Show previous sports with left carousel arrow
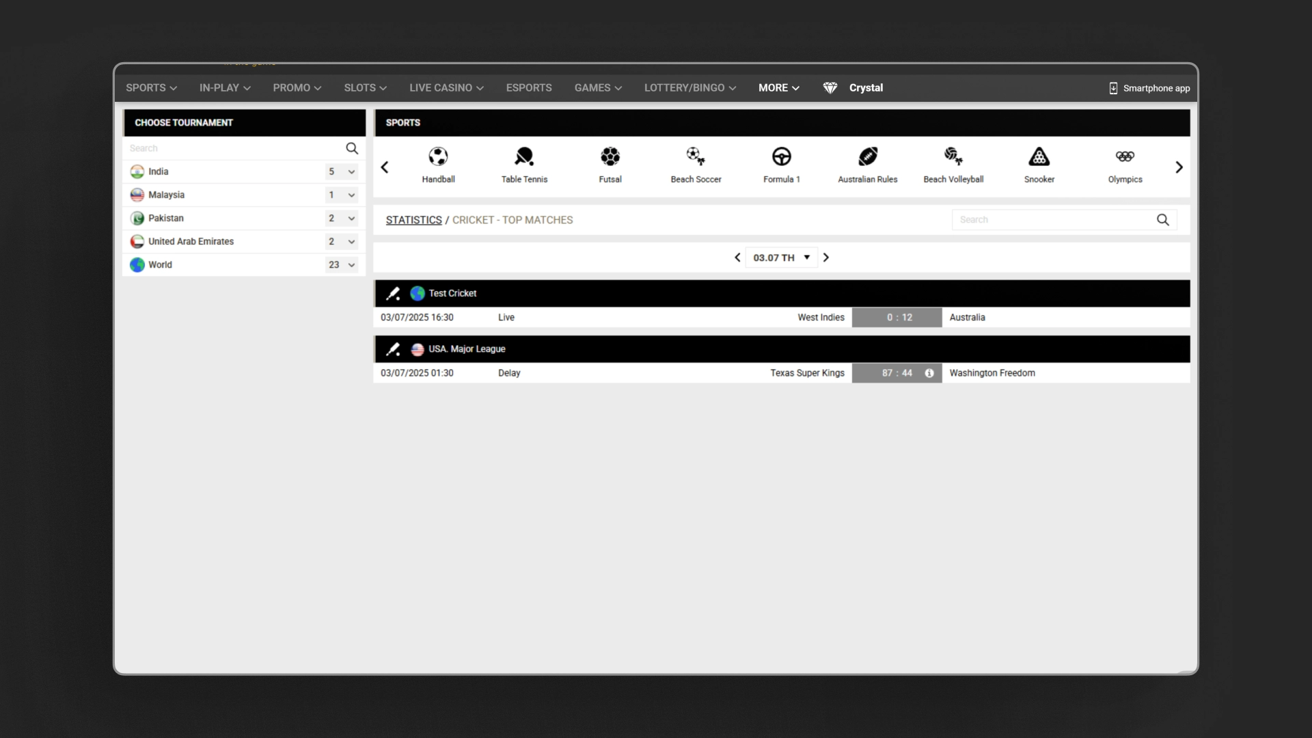This screenshot has height=738, width=1312. click(x=385, y=167)
